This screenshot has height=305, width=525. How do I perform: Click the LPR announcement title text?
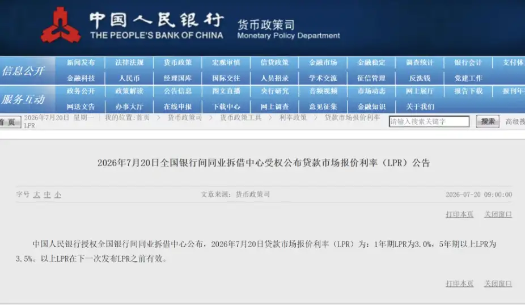click(264, 163)
